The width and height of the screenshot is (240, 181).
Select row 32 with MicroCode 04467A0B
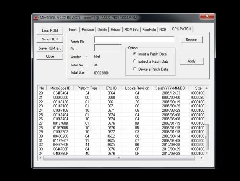pyautogui.click(x=121, y=145)
